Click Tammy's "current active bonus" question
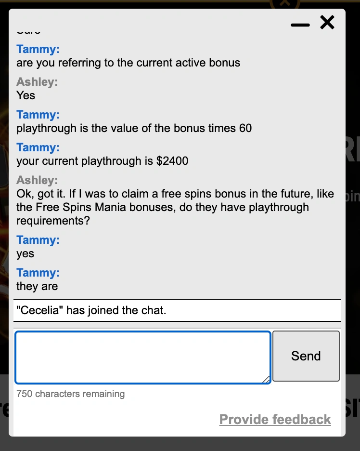The image size is (360, 451). (x=128, y=63)
